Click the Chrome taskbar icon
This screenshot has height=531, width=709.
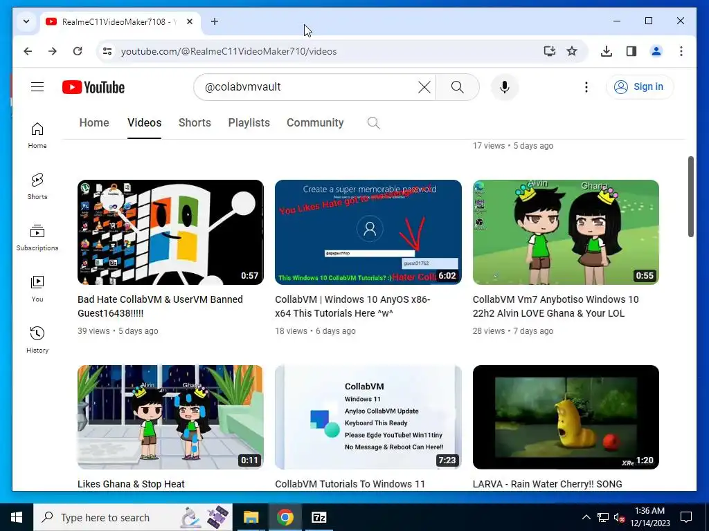point(285,517)
